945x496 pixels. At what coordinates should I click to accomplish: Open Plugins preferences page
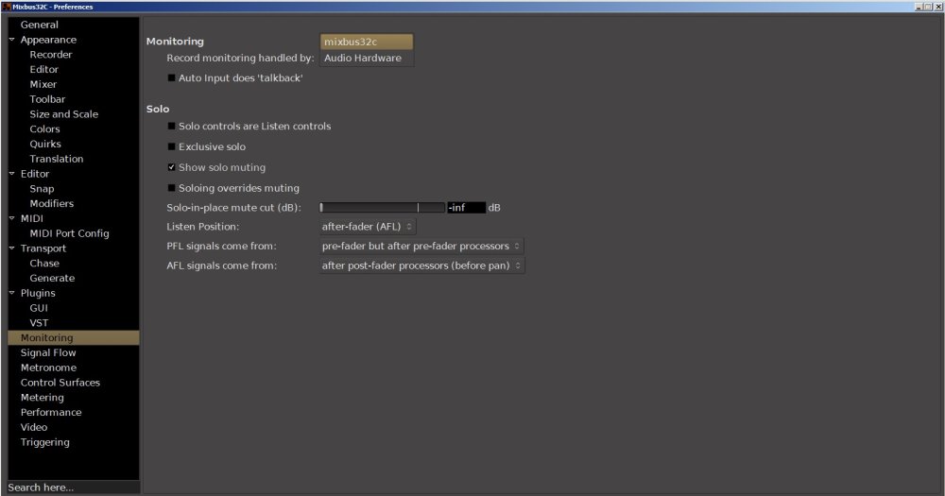click(x=38, y=293)
